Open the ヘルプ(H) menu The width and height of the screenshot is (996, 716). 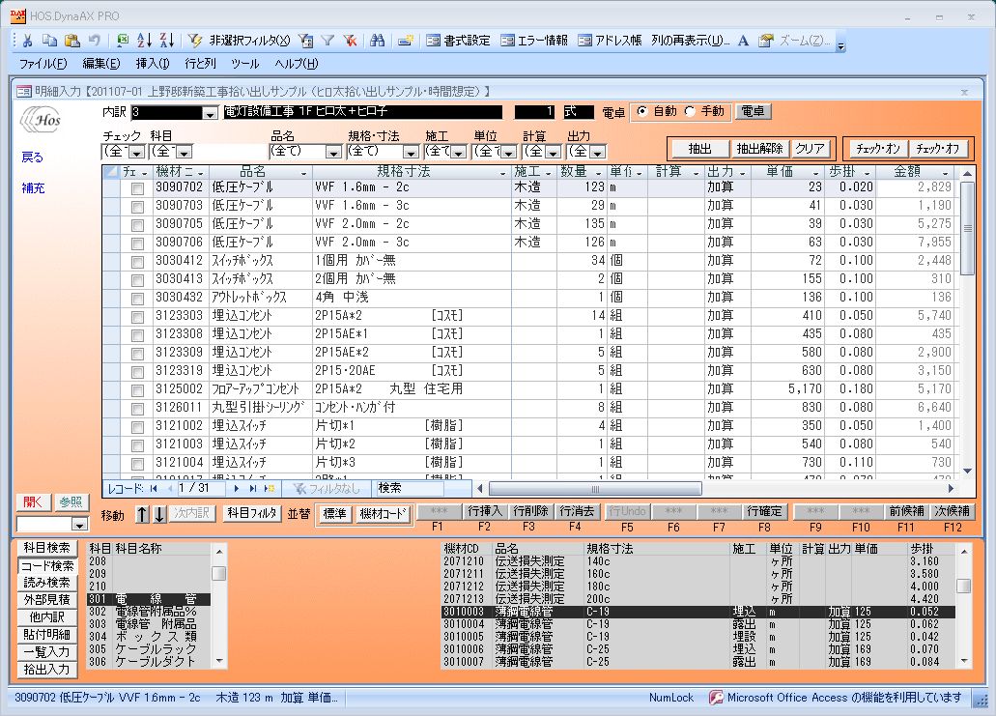coord(296,64)
